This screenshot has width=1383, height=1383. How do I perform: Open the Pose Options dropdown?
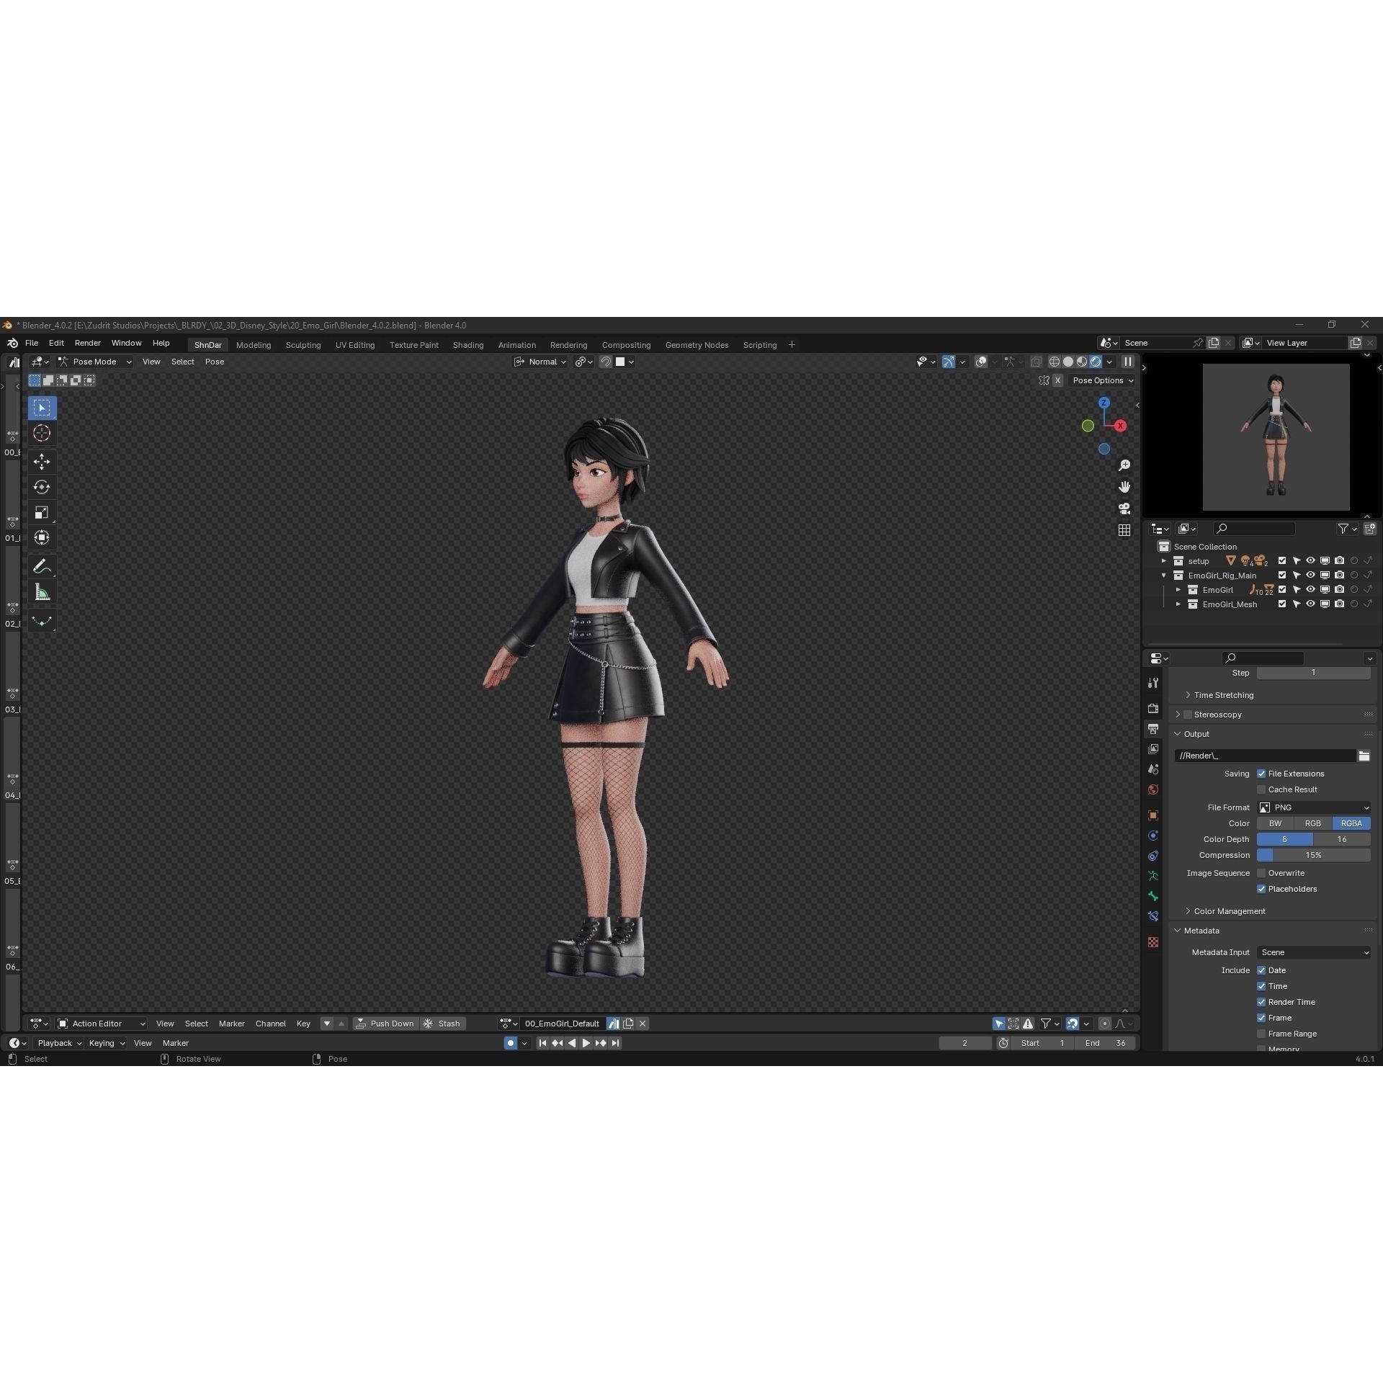[x=1102, y=380]
